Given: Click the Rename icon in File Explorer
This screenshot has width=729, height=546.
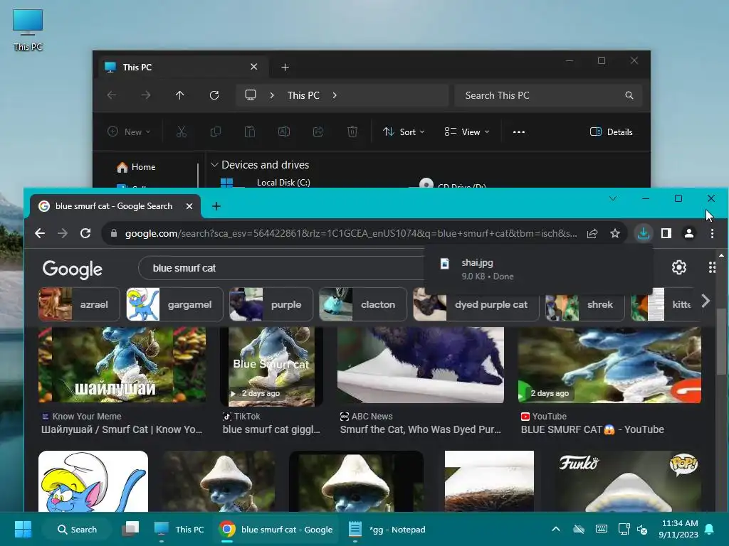Looking at the screenshot, I should tap(284, 132).
